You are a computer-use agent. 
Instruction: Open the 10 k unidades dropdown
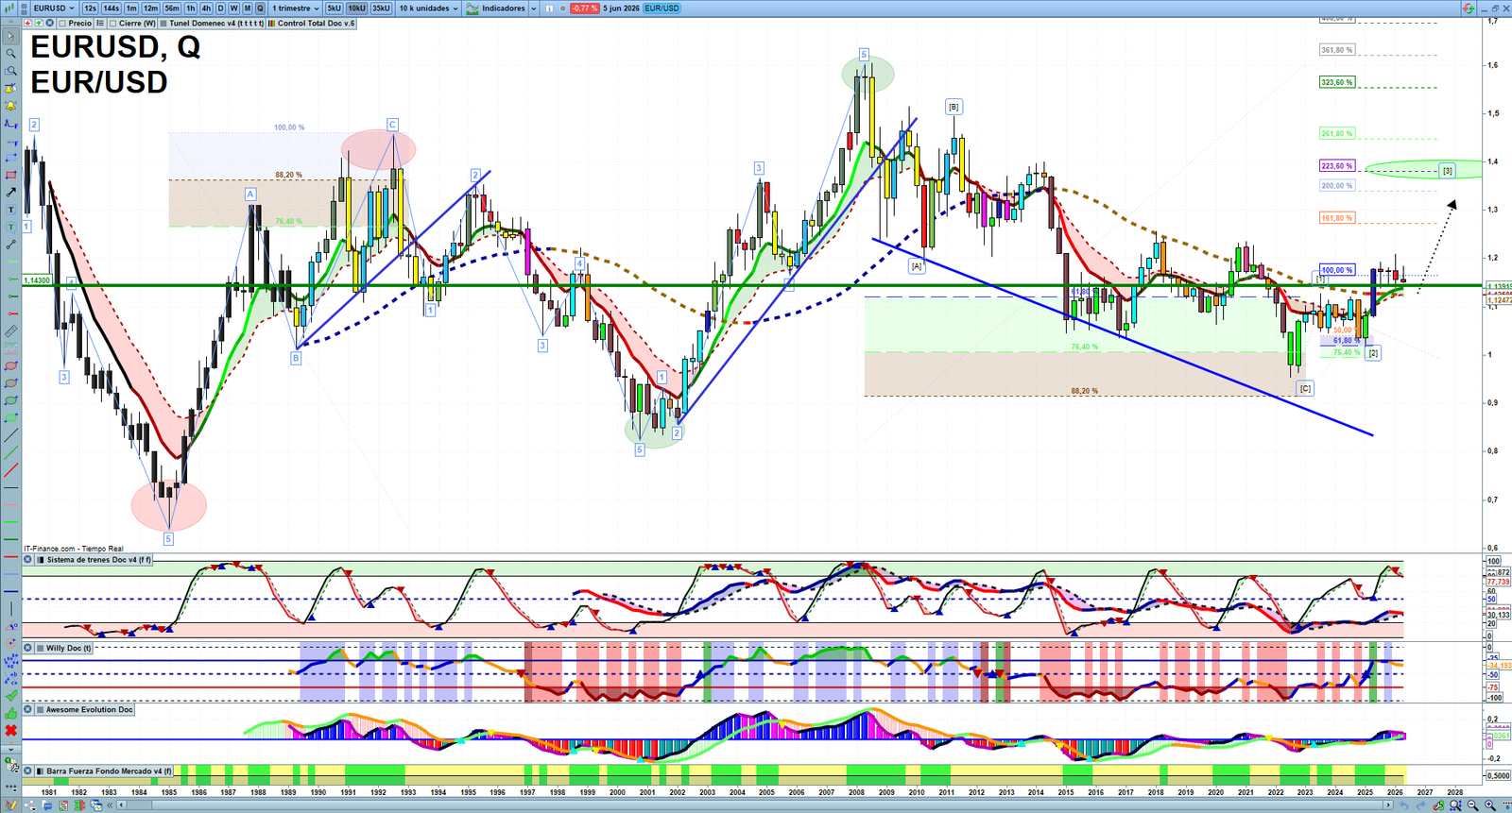(x=428, y=8)
